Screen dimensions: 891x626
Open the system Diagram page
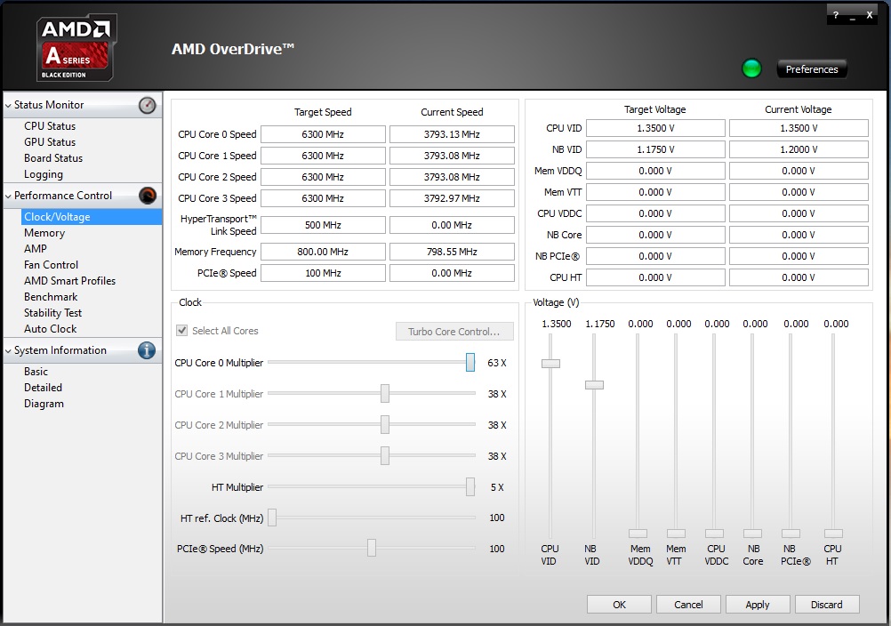pyautogui.click(x=44, y=404)
